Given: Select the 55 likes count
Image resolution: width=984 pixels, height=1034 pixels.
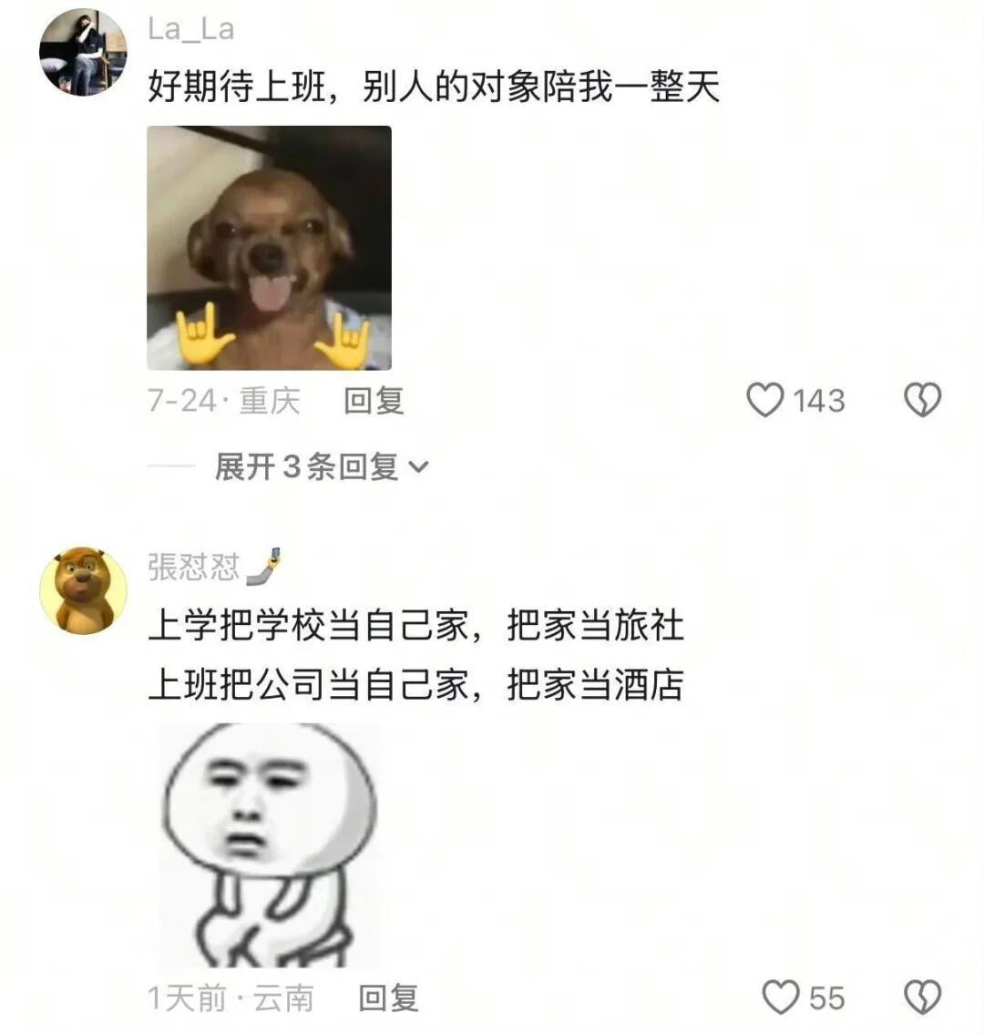Looking at the screenshot, I should point(827,998).
